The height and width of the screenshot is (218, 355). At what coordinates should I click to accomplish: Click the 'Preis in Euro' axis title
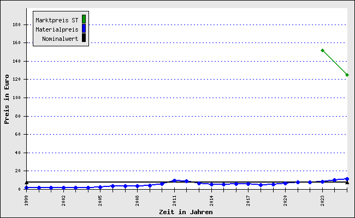pyautogui.click(x=7, y=99)
